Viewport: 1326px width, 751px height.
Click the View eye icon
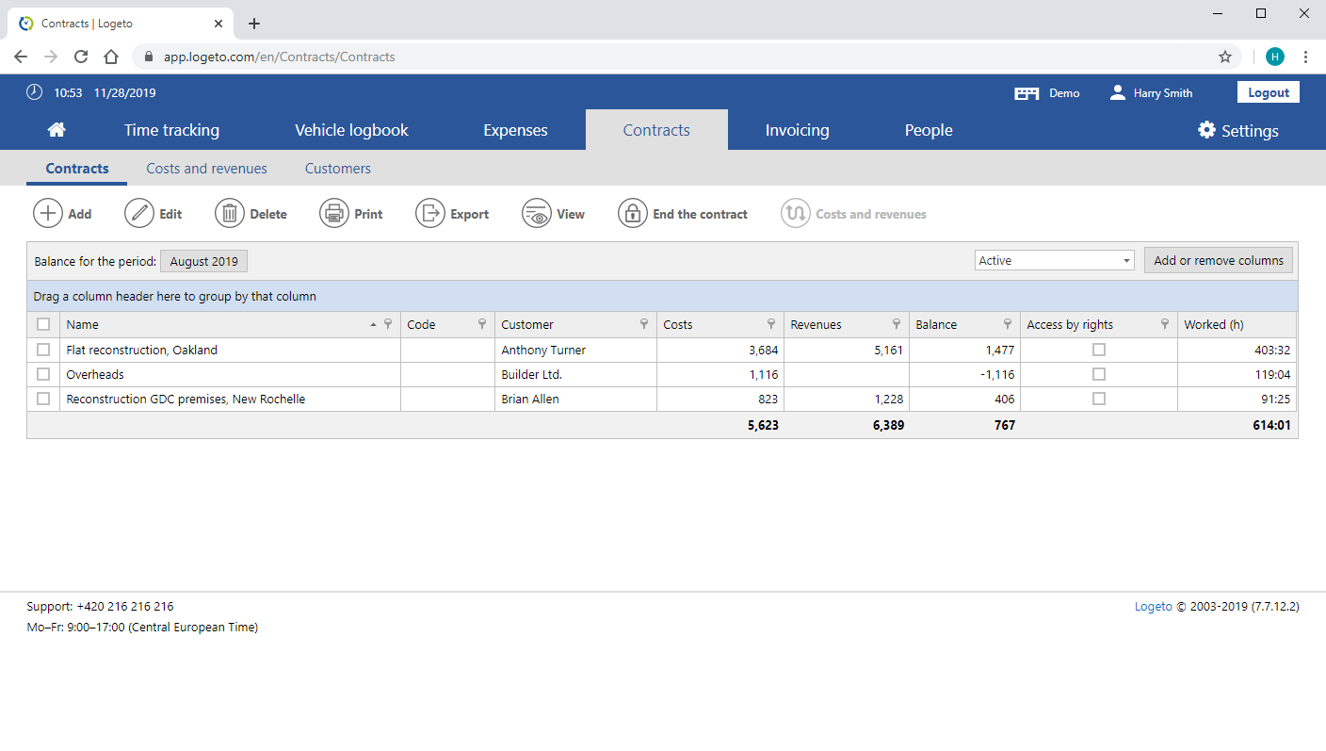(x=537, y=214)
